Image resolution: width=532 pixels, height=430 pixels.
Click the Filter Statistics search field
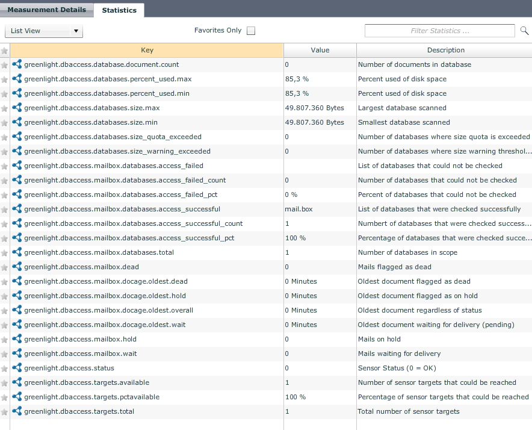coord(439,31)
